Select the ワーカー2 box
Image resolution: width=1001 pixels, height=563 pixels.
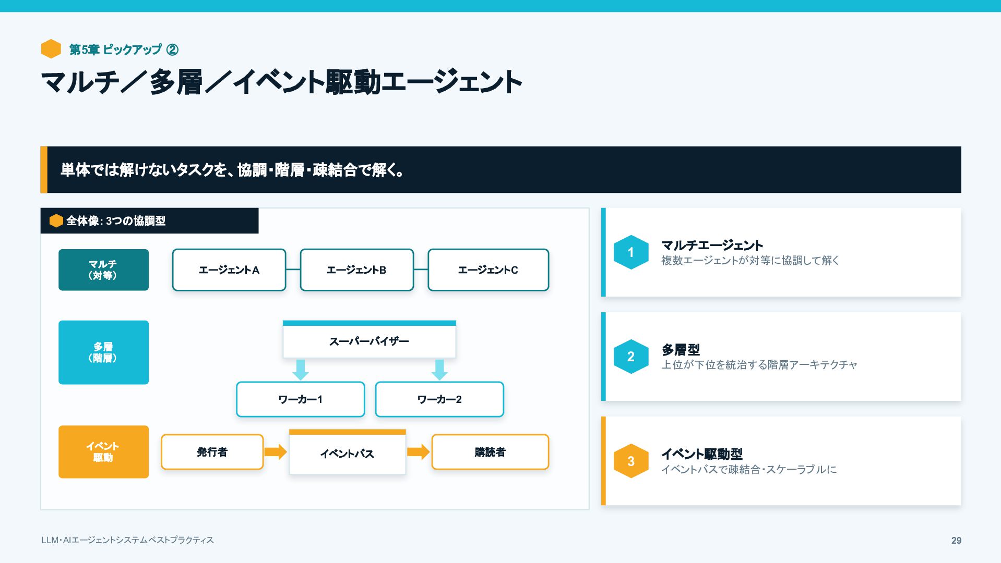coord(439,399)
